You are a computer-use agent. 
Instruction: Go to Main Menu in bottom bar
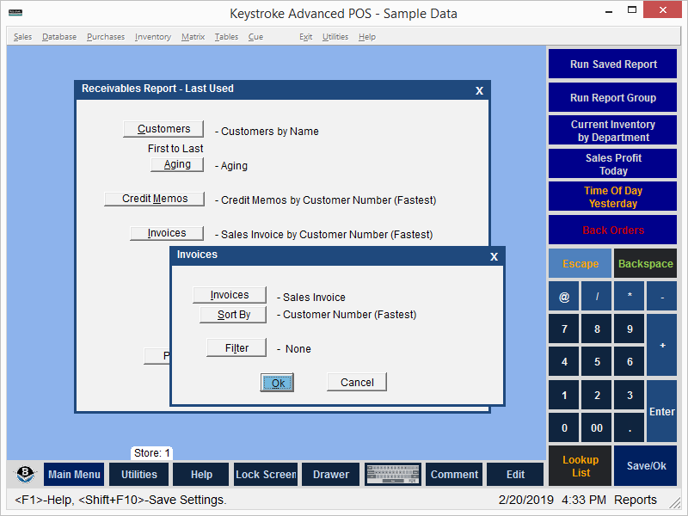point(74,475)
